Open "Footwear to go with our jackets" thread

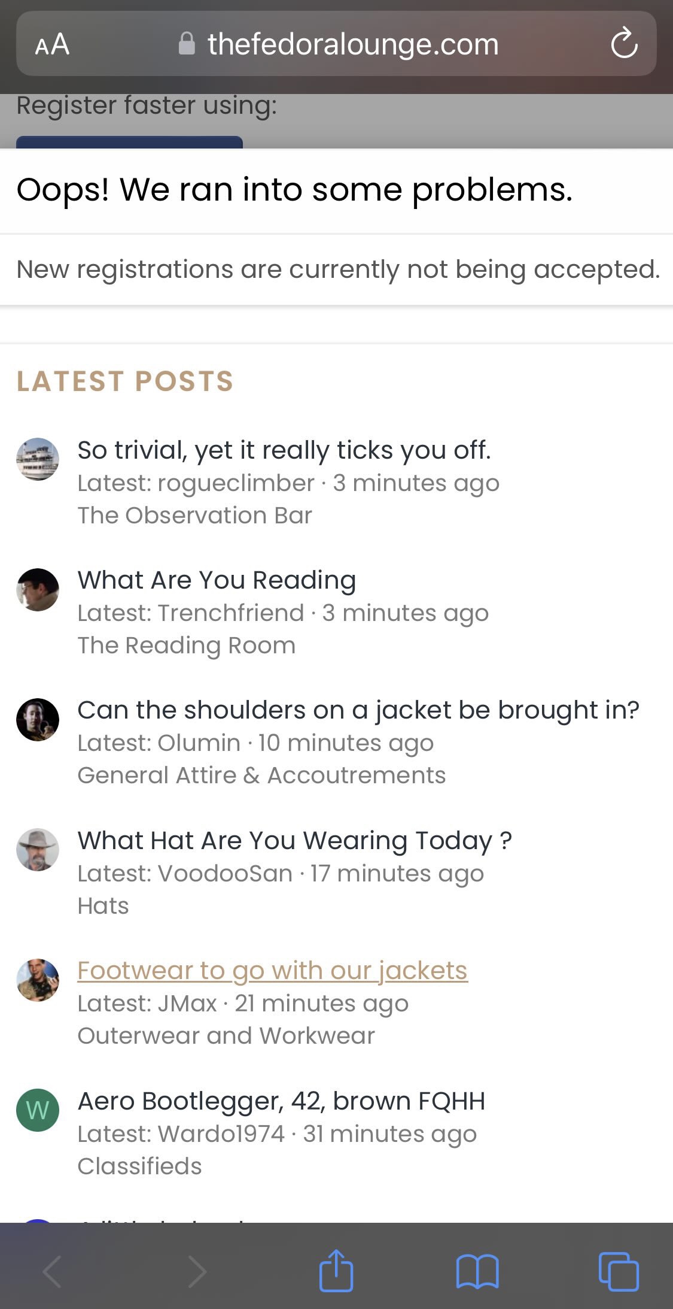[272, 971]
